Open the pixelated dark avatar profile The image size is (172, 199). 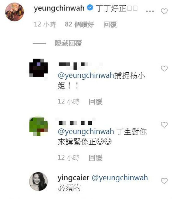click(x=38, y=68)
